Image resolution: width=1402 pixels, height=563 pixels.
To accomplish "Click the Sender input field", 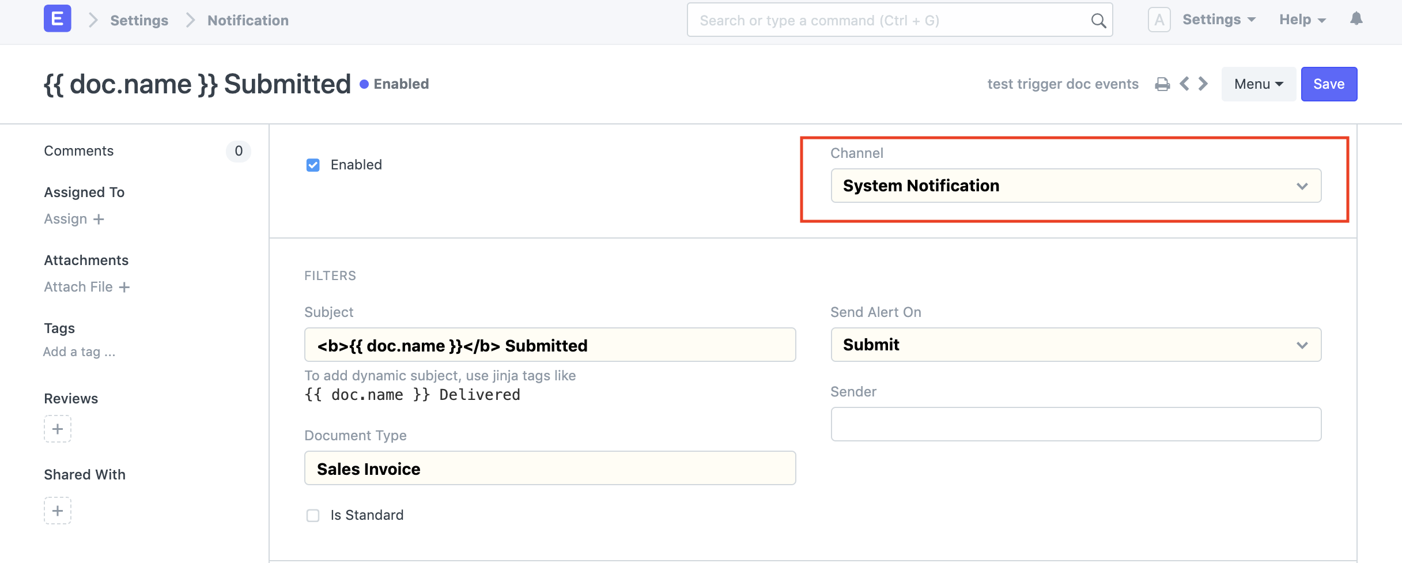I will (1075, 424).
